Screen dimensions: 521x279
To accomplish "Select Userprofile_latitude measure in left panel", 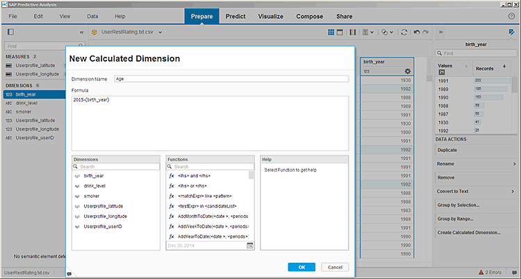I will click(35, 65).
